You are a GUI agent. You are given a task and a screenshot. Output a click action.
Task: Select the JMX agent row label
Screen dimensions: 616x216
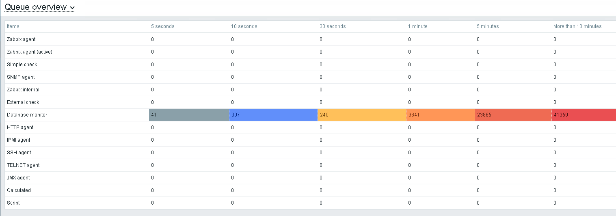[x=18, y=178]
